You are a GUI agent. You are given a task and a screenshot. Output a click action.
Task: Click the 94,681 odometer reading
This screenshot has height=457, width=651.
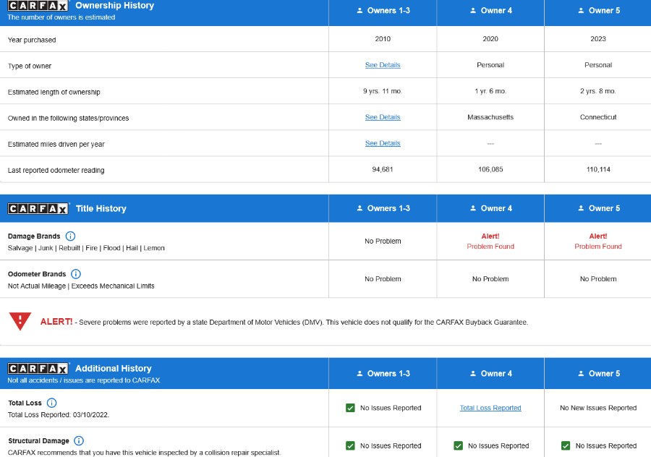pyautogui.click(x=383, y=170)
